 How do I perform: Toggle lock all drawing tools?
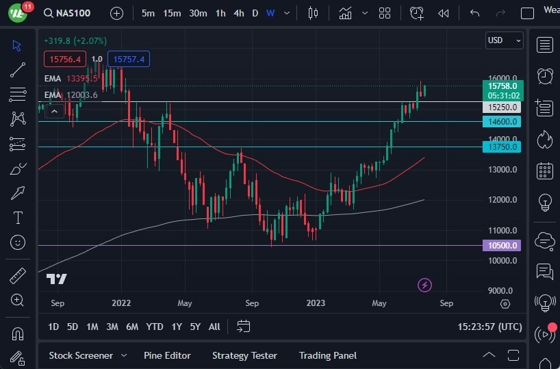click(18, 357)
